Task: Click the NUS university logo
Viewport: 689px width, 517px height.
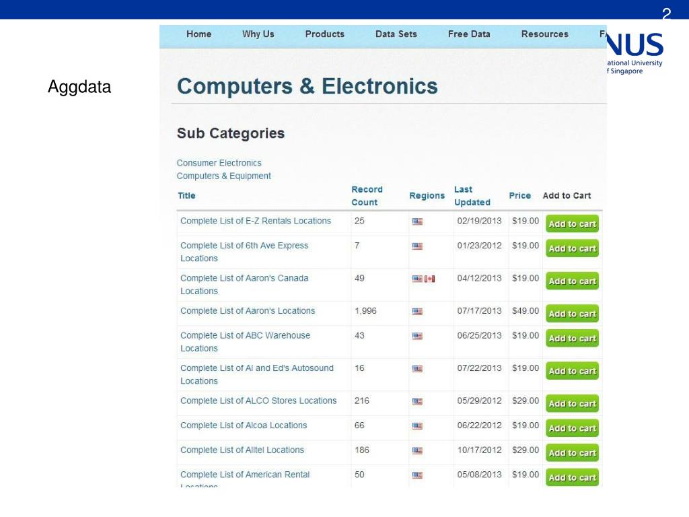Action: [635, 53]
